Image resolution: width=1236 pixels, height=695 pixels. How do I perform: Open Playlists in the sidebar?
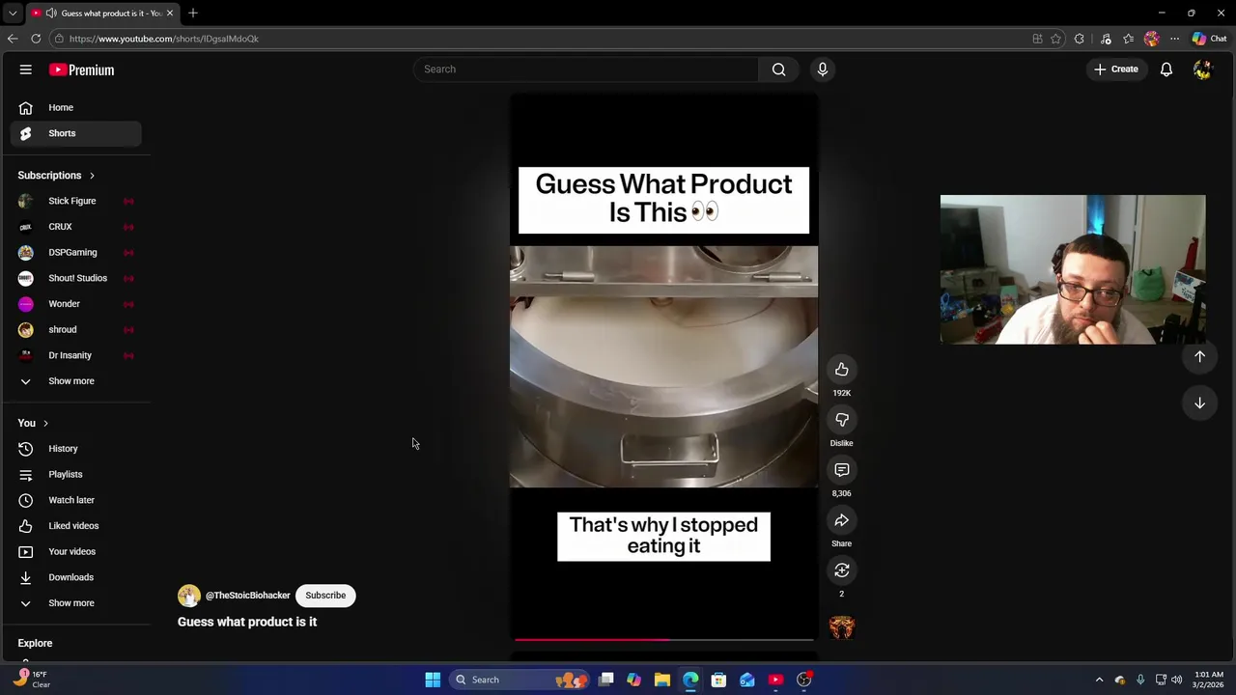(x=76, y=474)
